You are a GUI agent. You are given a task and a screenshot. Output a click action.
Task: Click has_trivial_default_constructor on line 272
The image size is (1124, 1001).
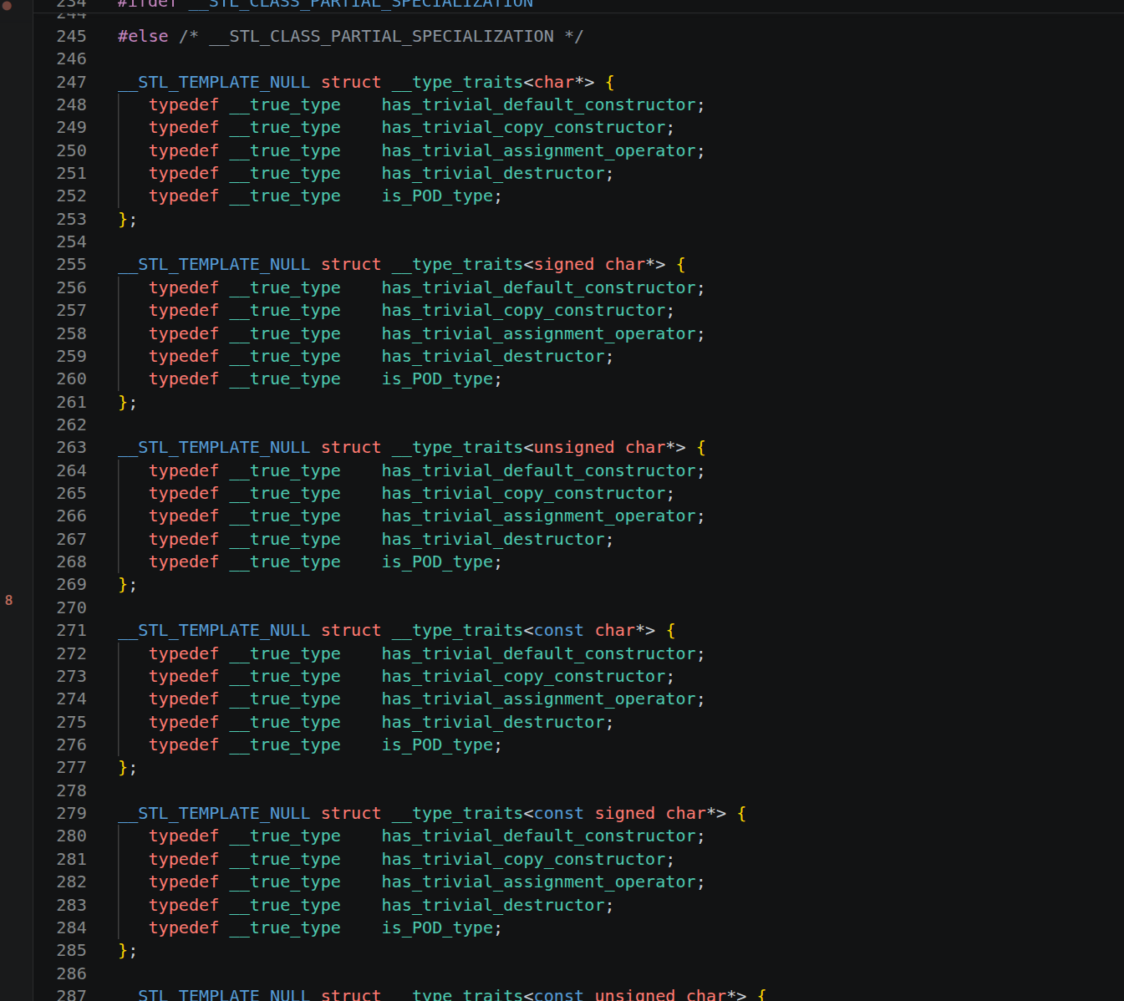[539, 654]
